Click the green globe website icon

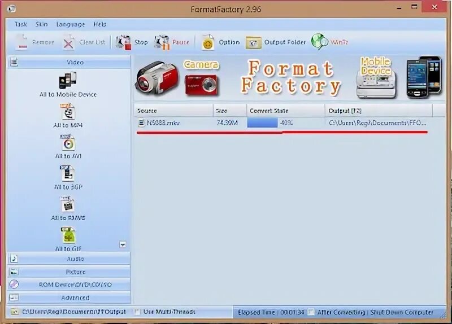319,42
